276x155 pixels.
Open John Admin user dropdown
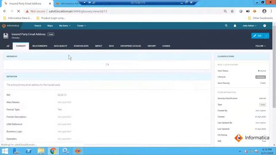click(x=249, y=26)
